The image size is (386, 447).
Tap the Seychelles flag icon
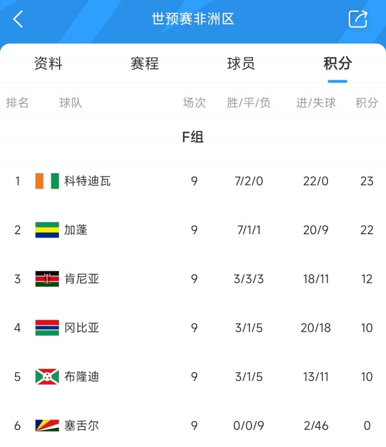(47, 426)
